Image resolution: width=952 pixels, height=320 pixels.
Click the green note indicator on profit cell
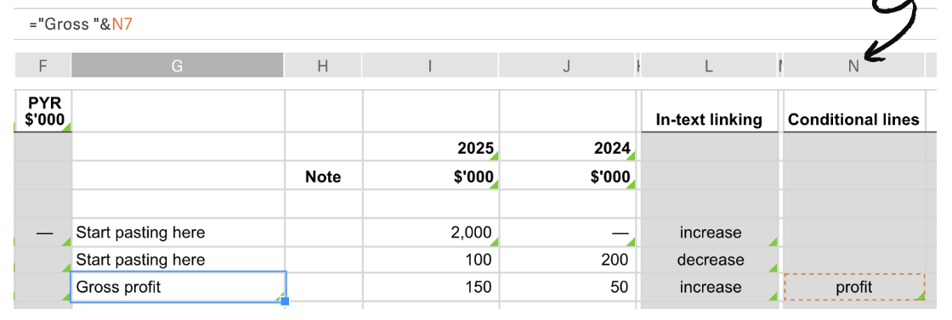(921, 296)
